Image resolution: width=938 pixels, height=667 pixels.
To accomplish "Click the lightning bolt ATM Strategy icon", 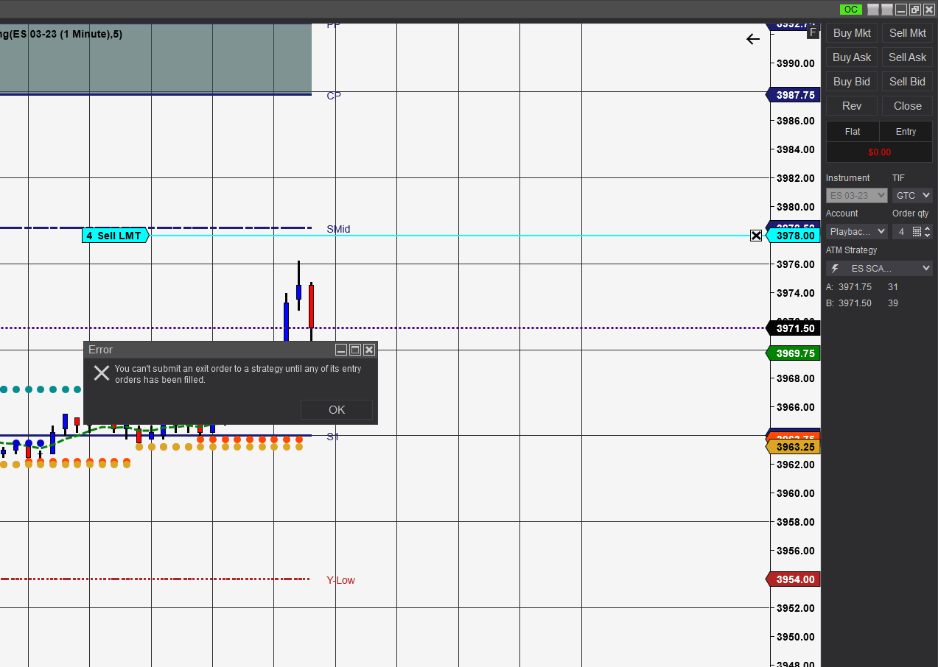I will (x=835, y=268).
